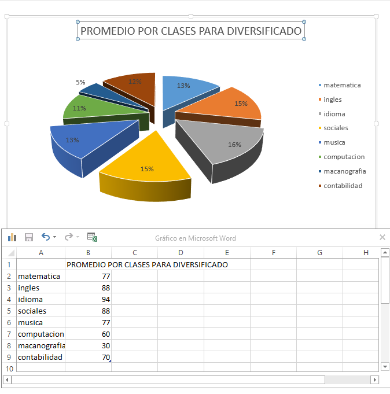Viewport: 390px width, 394px height.
Task: Select column B header
Action: [88, 252]
